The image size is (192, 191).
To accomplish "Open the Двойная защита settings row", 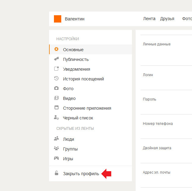I will [x=157, y=148].
